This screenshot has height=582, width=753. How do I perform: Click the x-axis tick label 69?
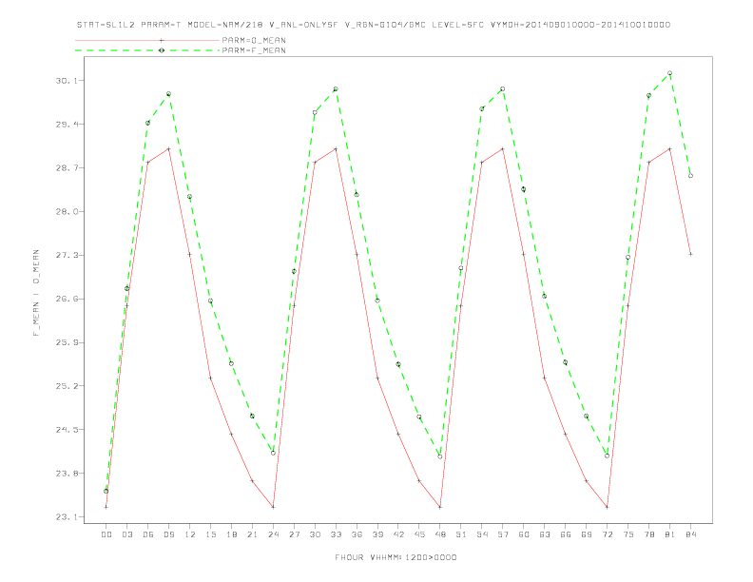point(587,534)
